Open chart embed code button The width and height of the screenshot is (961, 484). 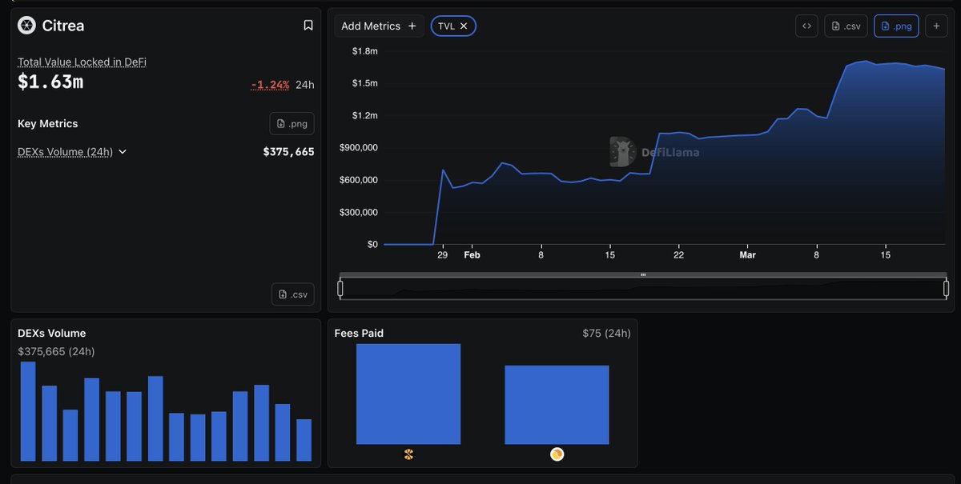tap(806, 26)
